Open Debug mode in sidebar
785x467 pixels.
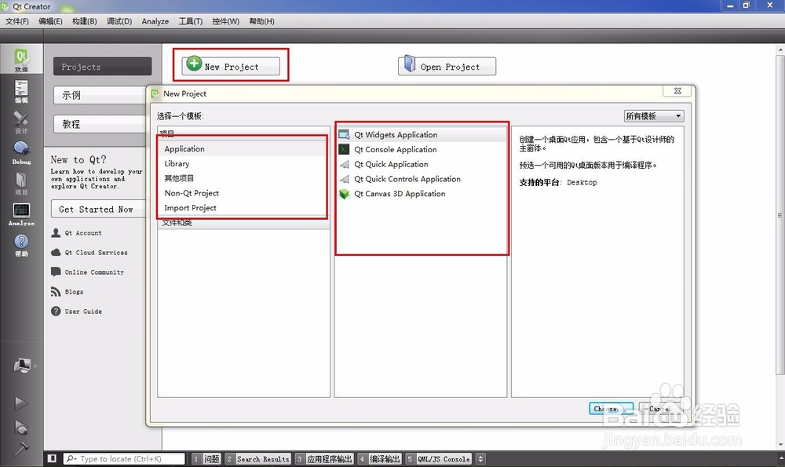click(21, 153)
